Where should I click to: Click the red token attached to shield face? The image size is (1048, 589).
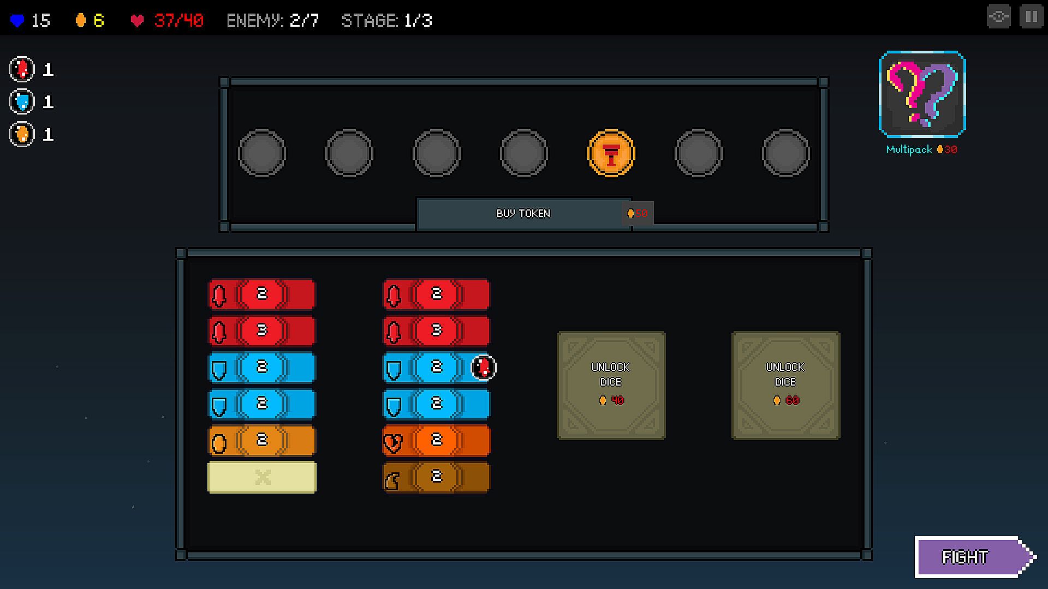[x=484, y=367]
